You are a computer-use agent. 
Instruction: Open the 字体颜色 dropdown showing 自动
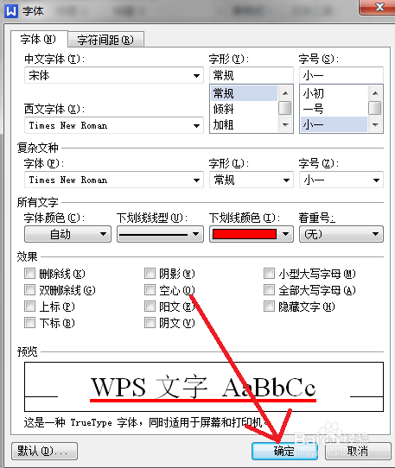[x=67, y=234]
